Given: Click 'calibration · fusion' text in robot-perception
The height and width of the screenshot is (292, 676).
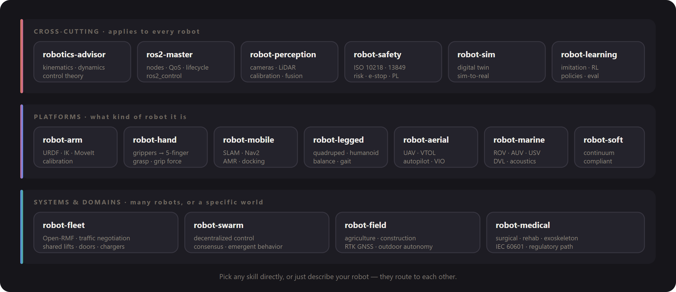Looking at the screenshot, I should point(276,76).
